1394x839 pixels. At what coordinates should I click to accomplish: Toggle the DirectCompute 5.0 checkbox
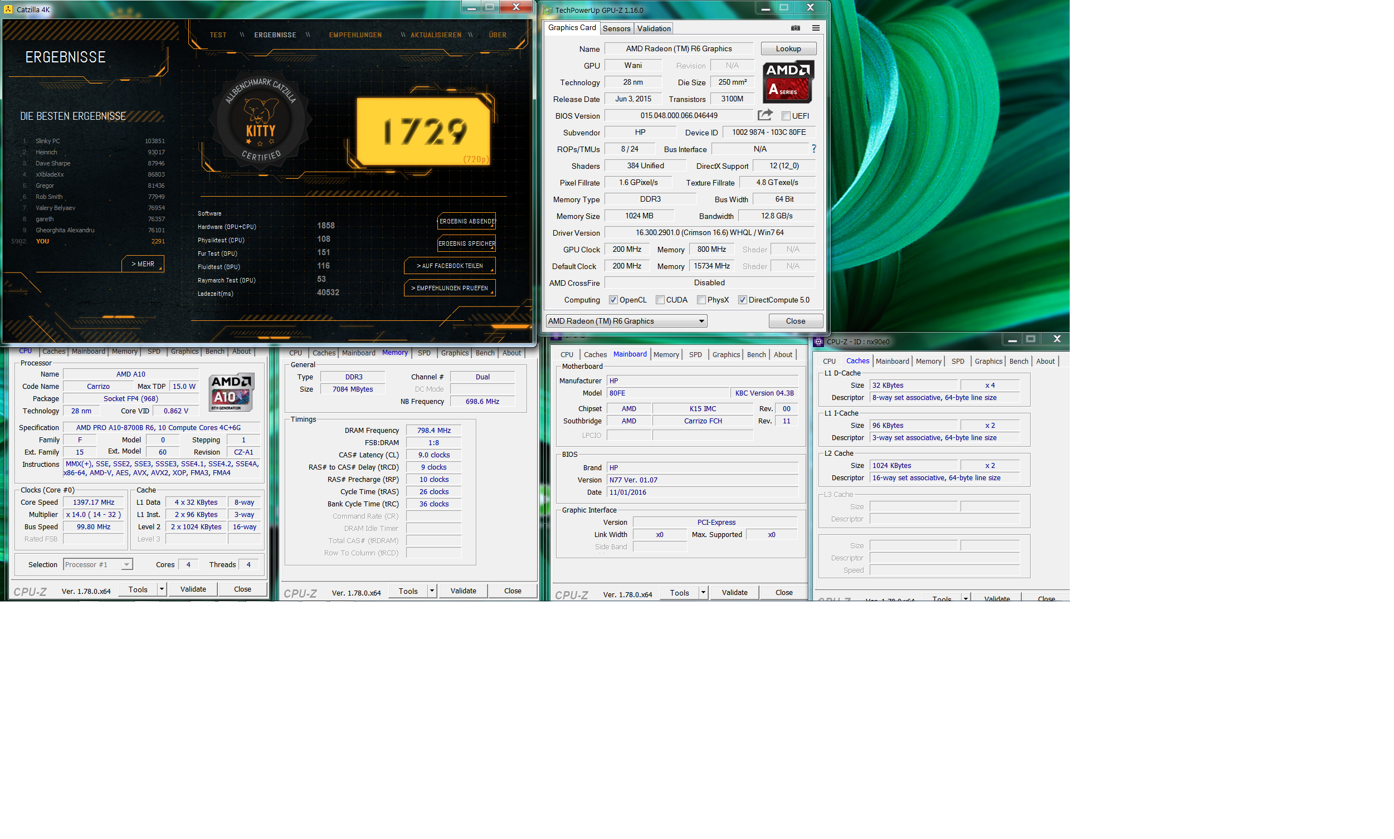[742, 300]
